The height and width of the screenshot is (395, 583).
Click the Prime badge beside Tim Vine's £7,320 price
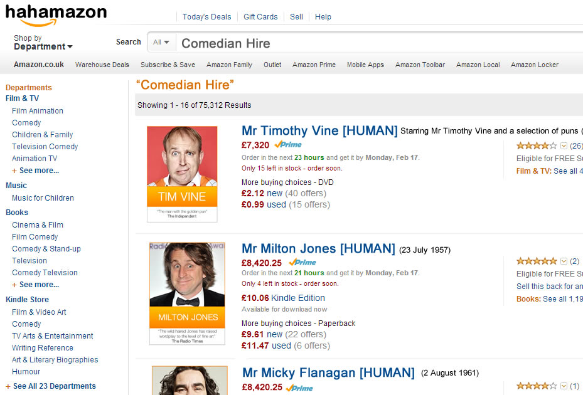point(288,144)
